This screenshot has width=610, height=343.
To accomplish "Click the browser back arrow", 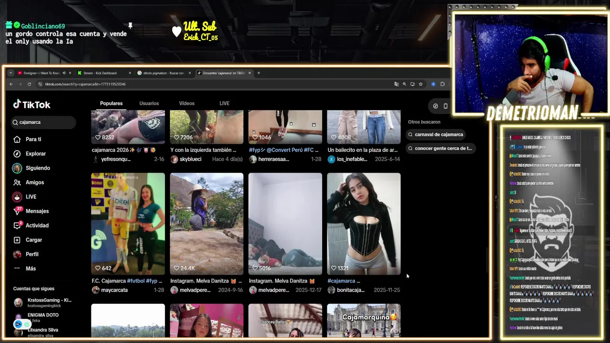I will [11, 84].
